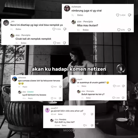Like niya11's comment about suaminya
Image resolution: width=138 pixels, height=138 pixels.
(114, 86)
